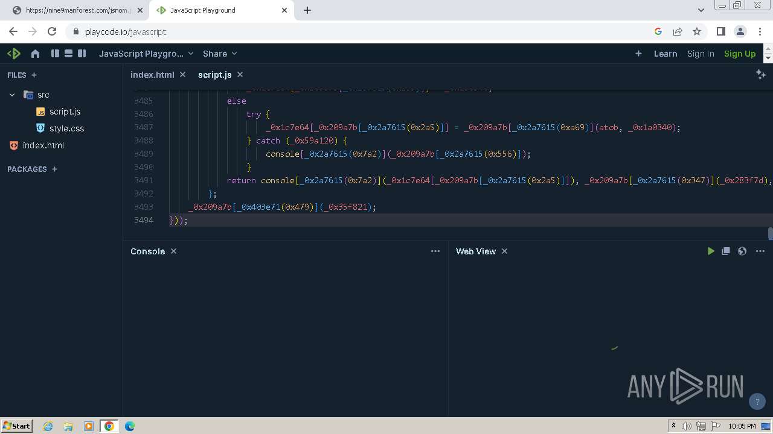Open the JavaScript Playground project dropdown
The width and height of the screenshot is (773, 434).
pyautogui.click(x=146, y=54)
